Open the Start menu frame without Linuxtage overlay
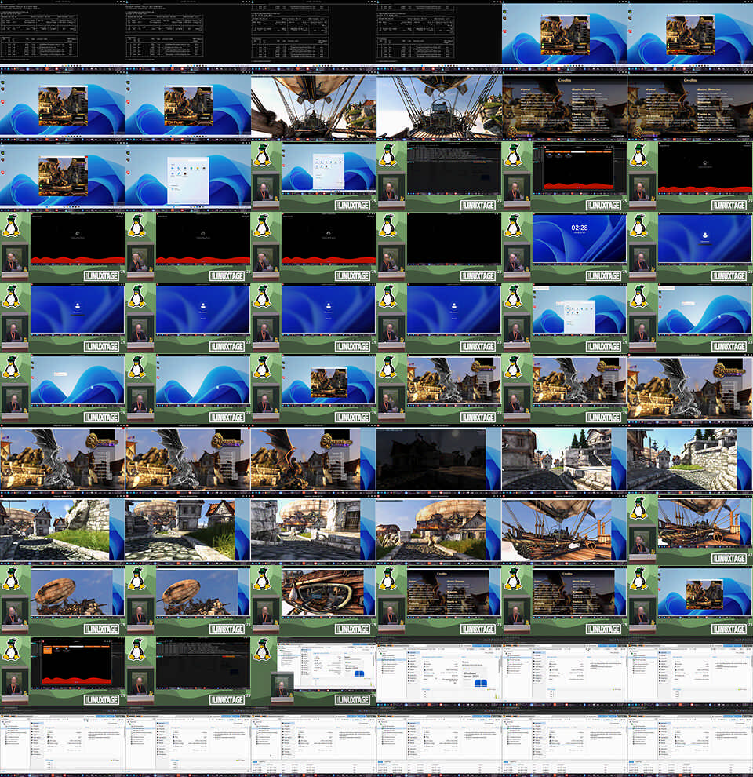This screenshot has height=777, width=753. [x=188, y=177]
